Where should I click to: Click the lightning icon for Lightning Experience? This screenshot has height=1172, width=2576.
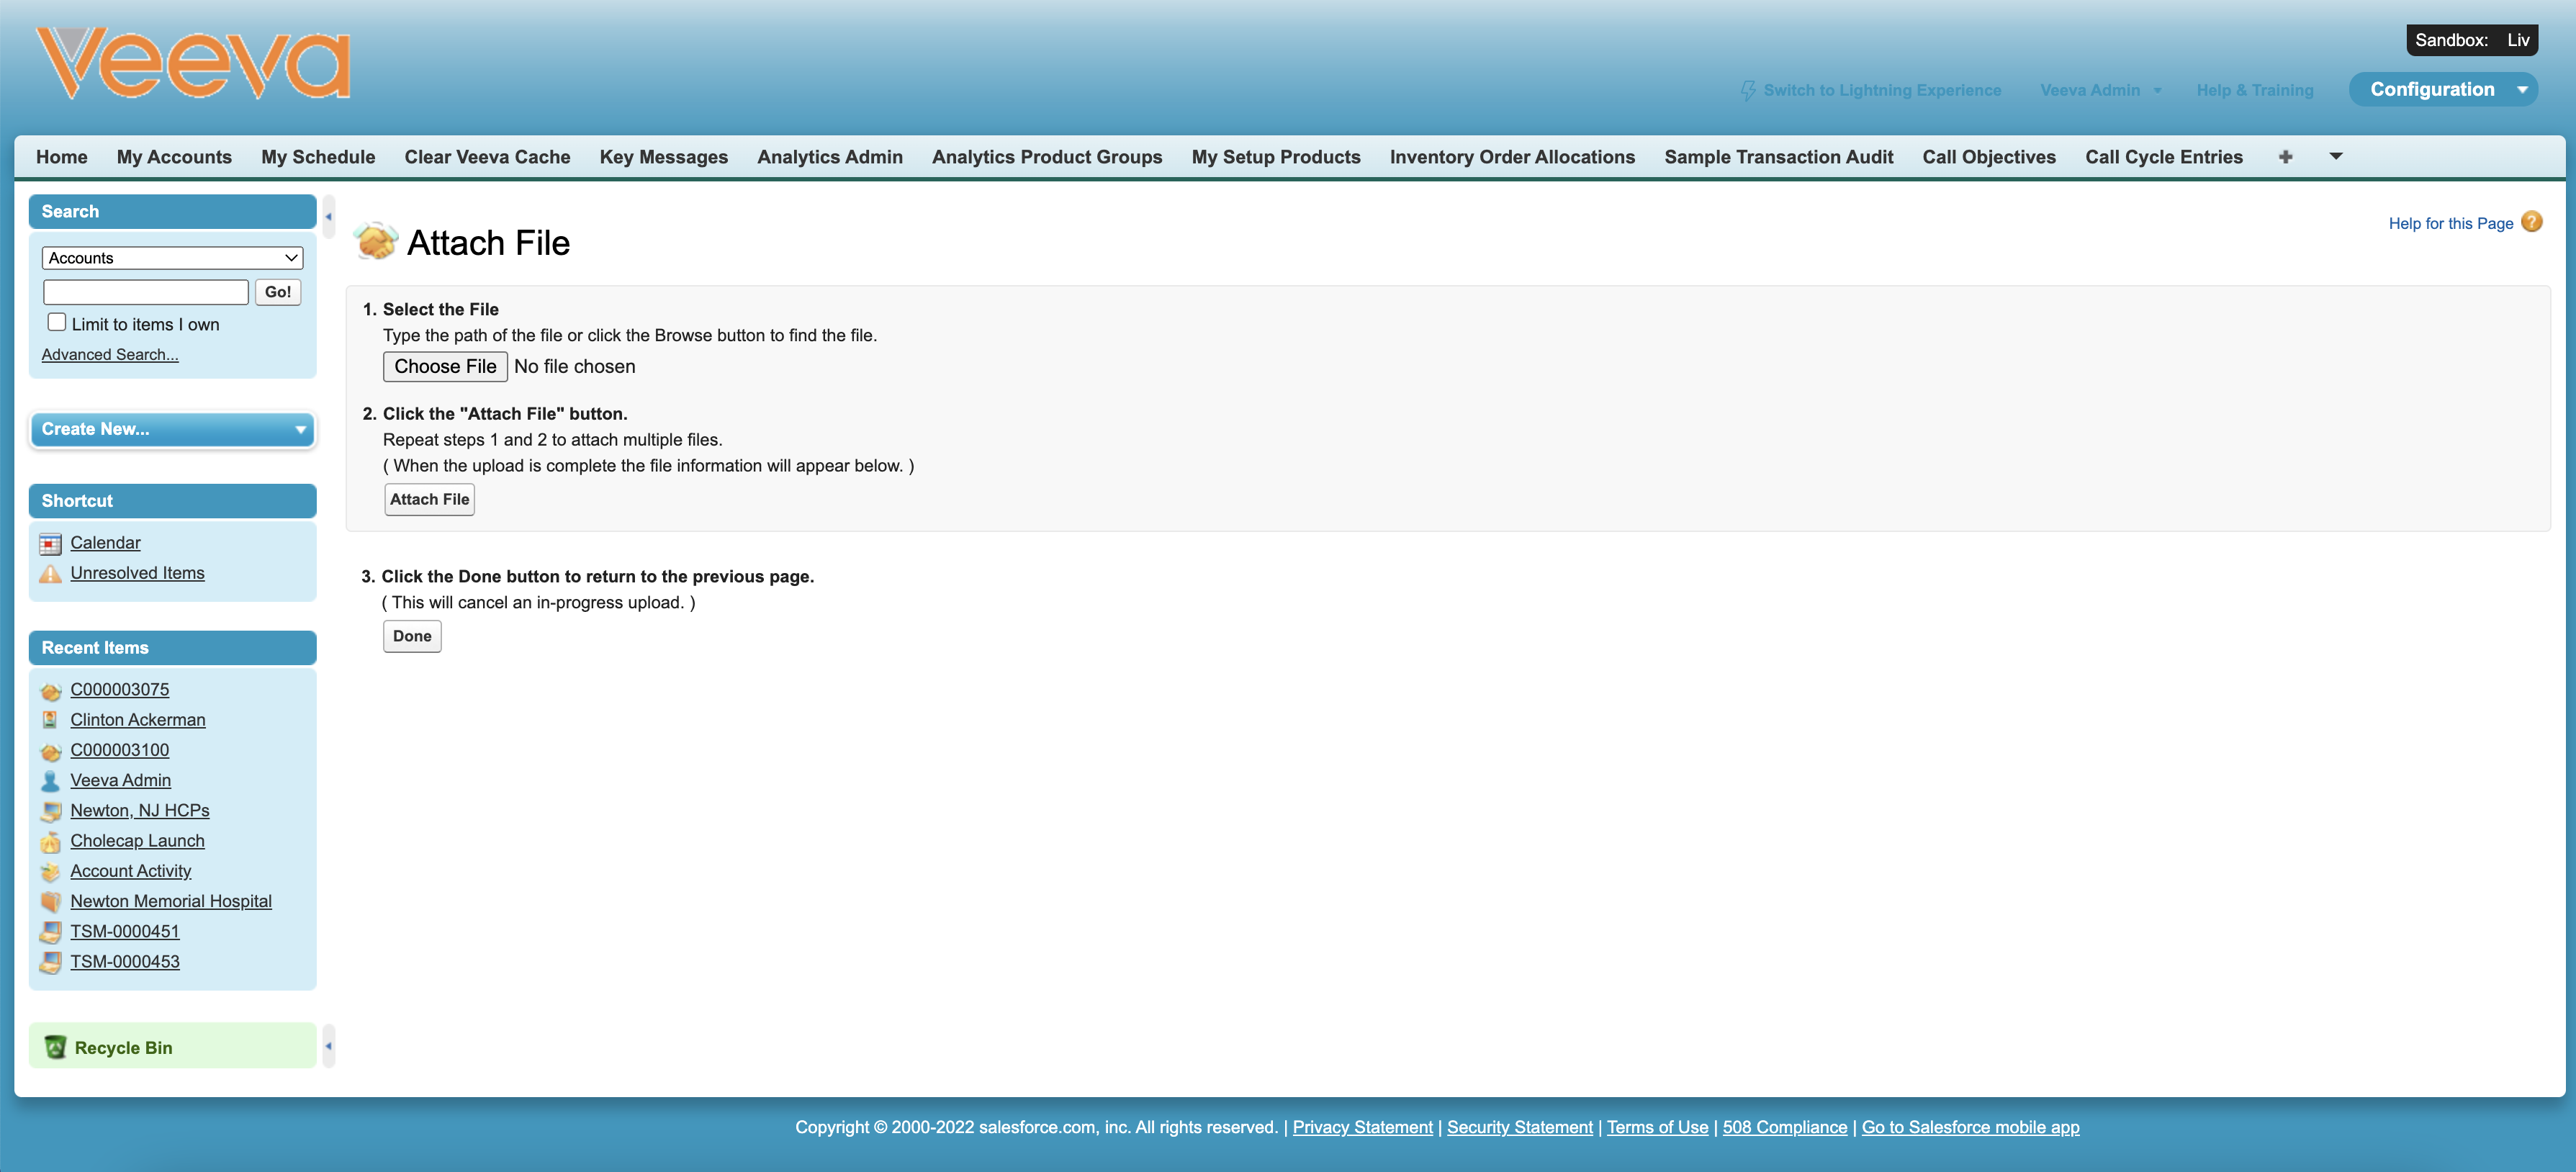(1747, 90)
